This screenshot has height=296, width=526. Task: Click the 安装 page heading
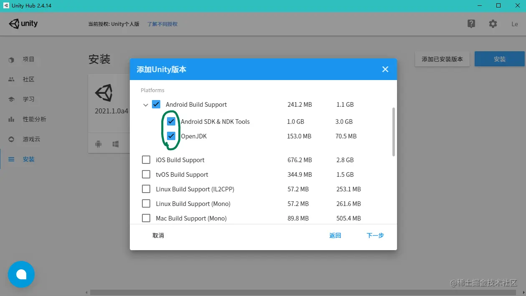click(99, 59)
